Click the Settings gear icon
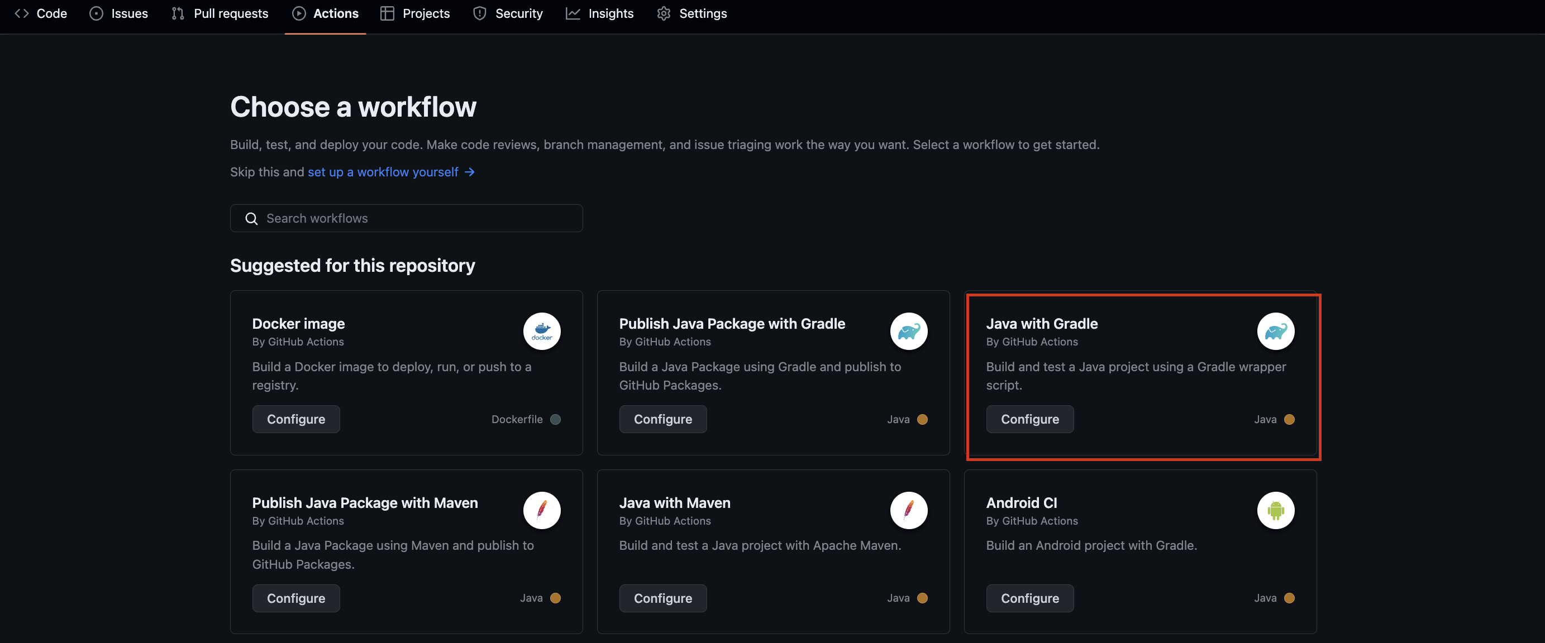Screen dimensions: 1545x643 click(x=664, y=13)
